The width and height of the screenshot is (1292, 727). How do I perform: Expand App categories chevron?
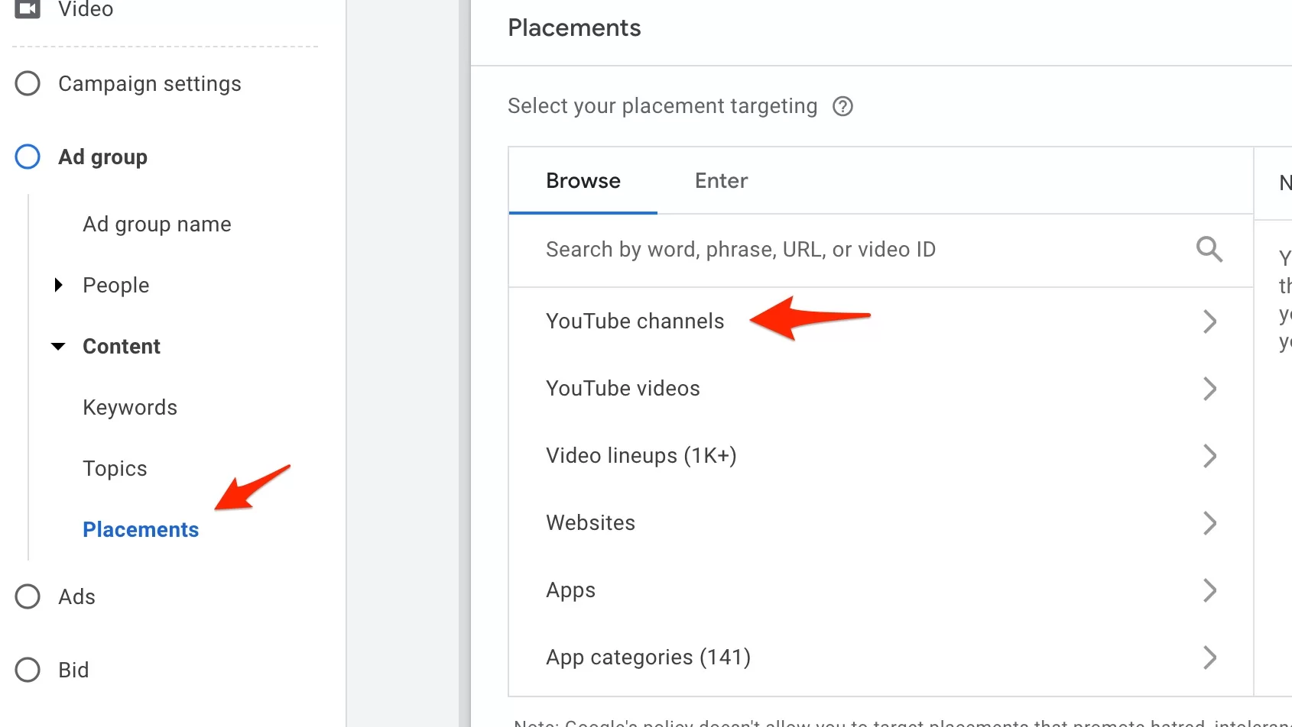pos(1209,658)
